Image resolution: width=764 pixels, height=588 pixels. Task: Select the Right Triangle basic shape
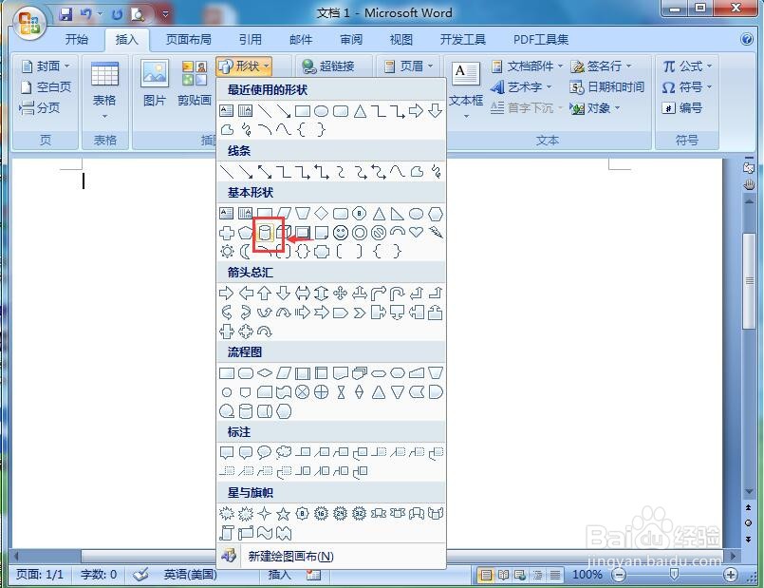tap(397, 214)
